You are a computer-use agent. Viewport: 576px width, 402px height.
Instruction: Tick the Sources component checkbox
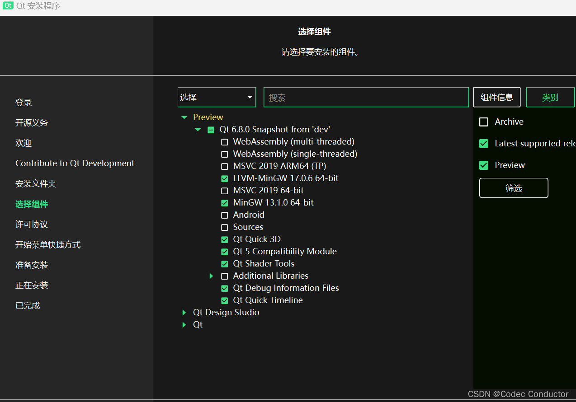point(224,227)
